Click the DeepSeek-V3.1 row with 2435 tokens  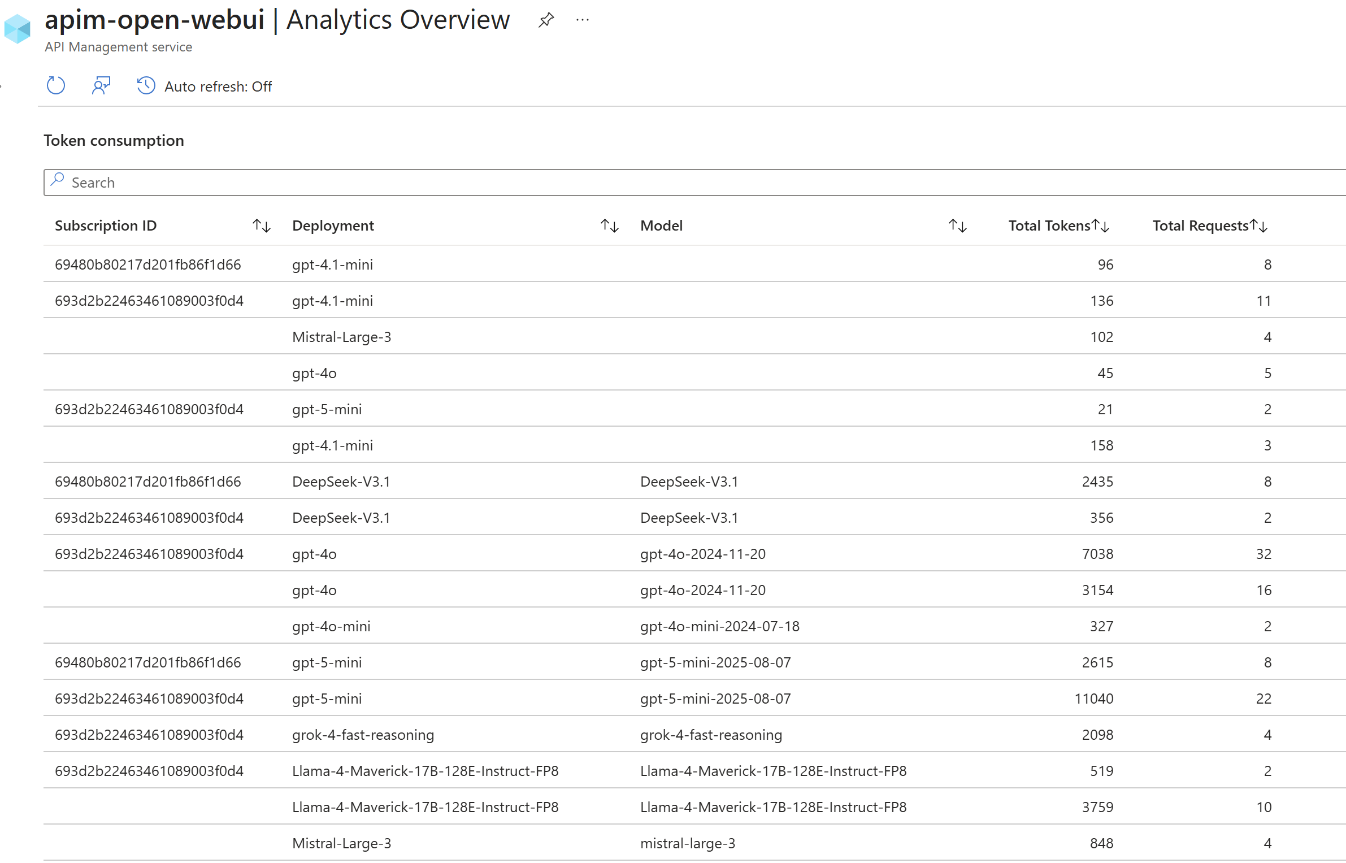341,482
